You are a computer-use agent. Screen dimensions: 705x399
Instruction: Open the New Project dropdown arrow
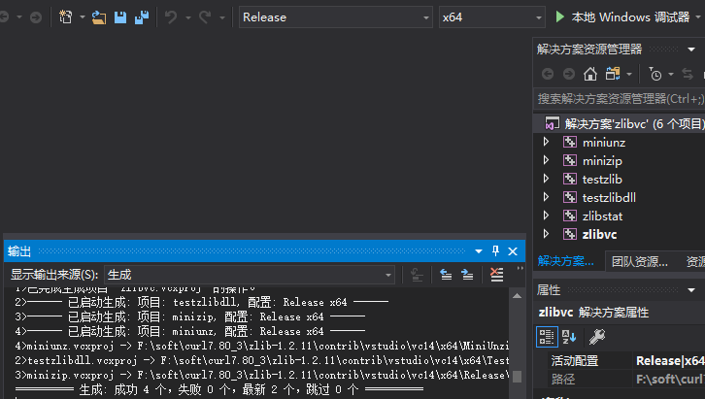83,17
